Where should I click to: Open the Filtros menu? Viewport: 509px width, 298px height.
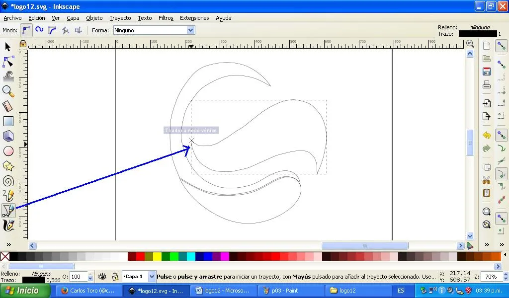[x=166, y=18]
